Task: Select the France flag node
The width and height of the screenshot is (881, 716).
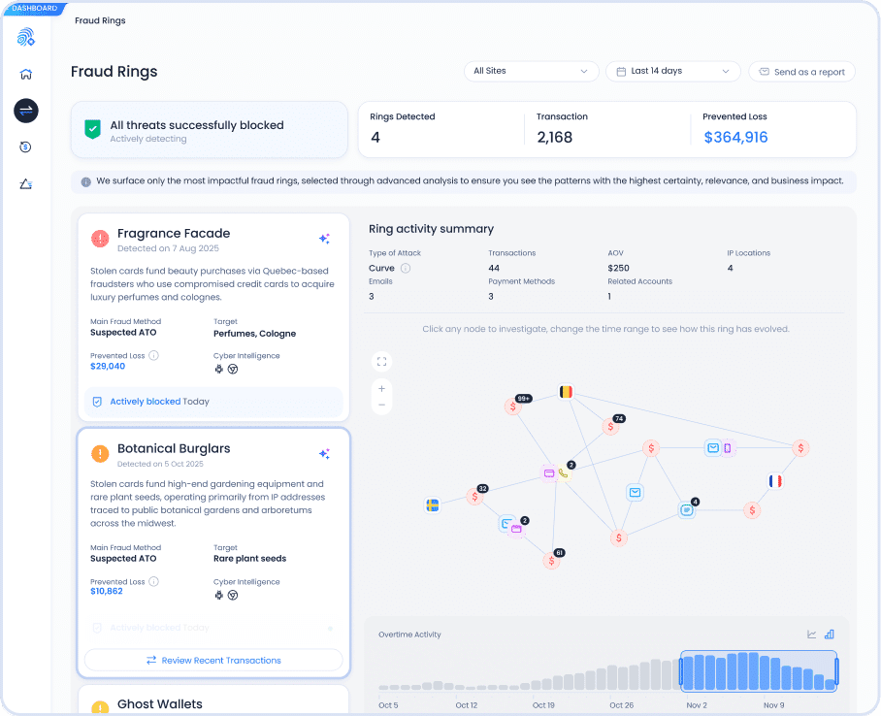Action: tap(775, 481)
